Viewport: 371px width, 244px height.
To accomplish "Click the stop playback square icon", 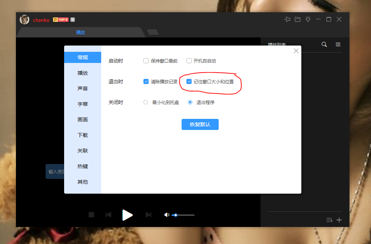I will 92,215.
